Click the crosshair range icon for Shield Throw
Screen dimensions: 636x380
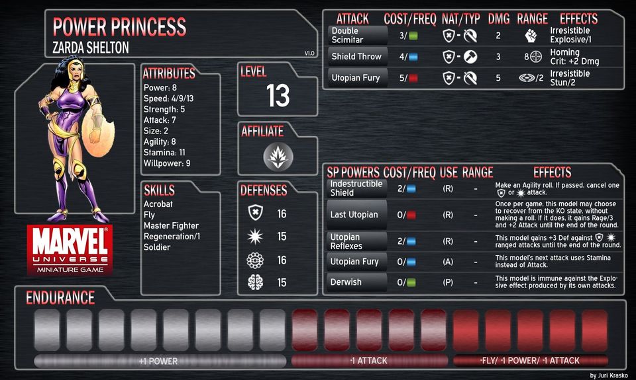tap(536, 57)
